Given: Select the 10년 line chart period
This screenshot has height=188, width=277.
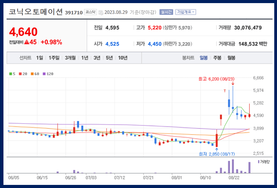Looking at the screenshot, I should 123,58.
